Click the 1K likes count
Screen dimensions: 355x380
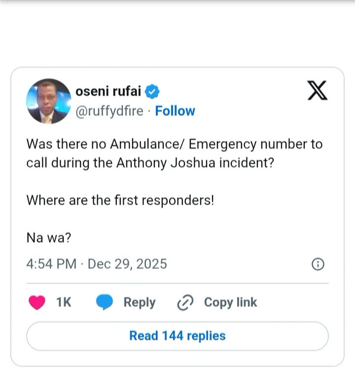[64, 303]
